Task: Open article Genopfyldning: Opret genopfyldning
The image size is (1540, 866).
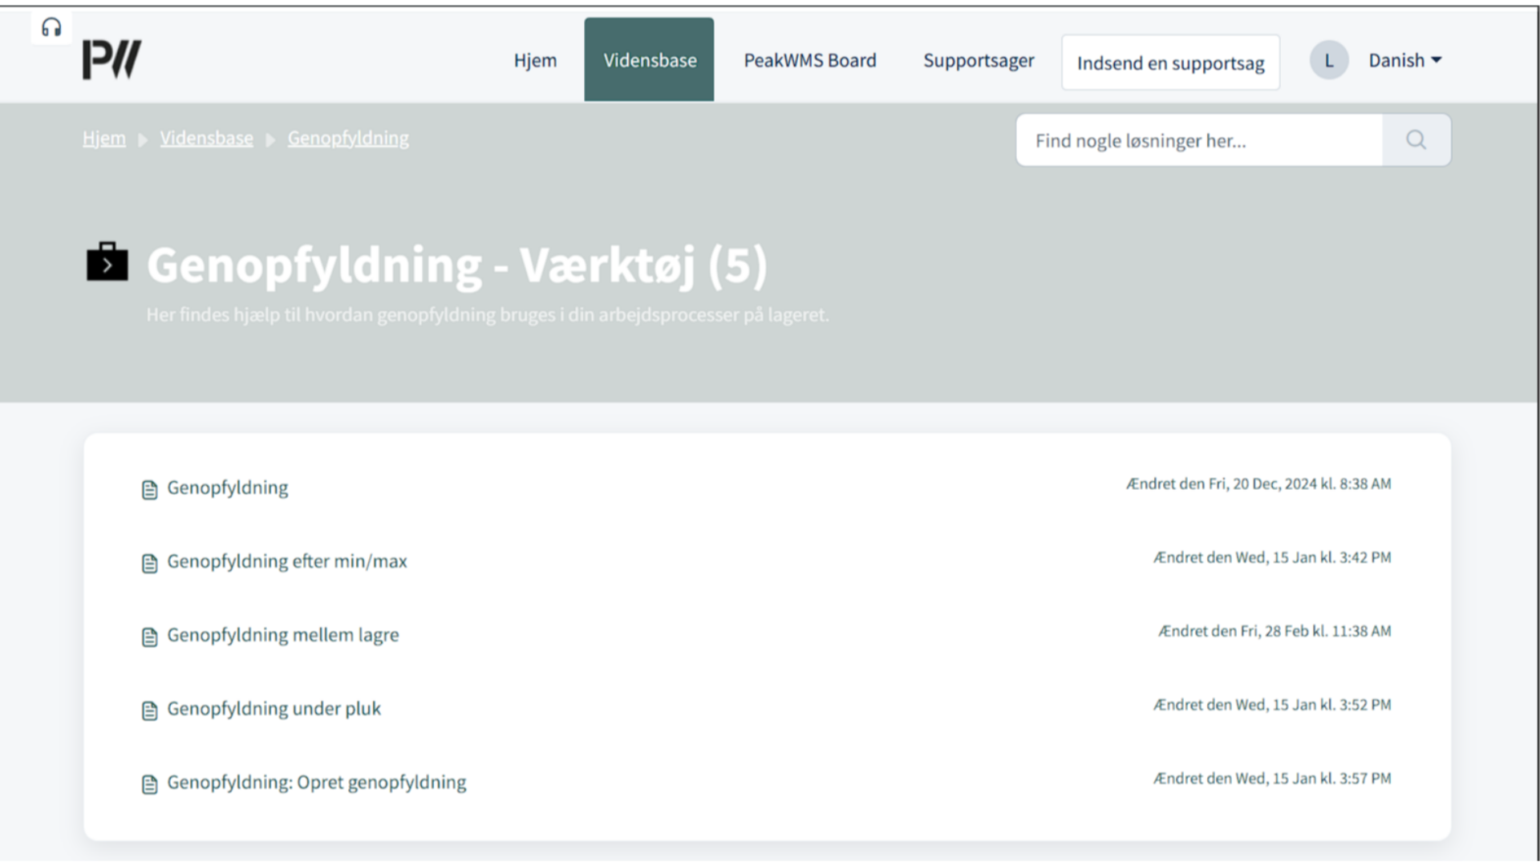Action: click(316, 783)
